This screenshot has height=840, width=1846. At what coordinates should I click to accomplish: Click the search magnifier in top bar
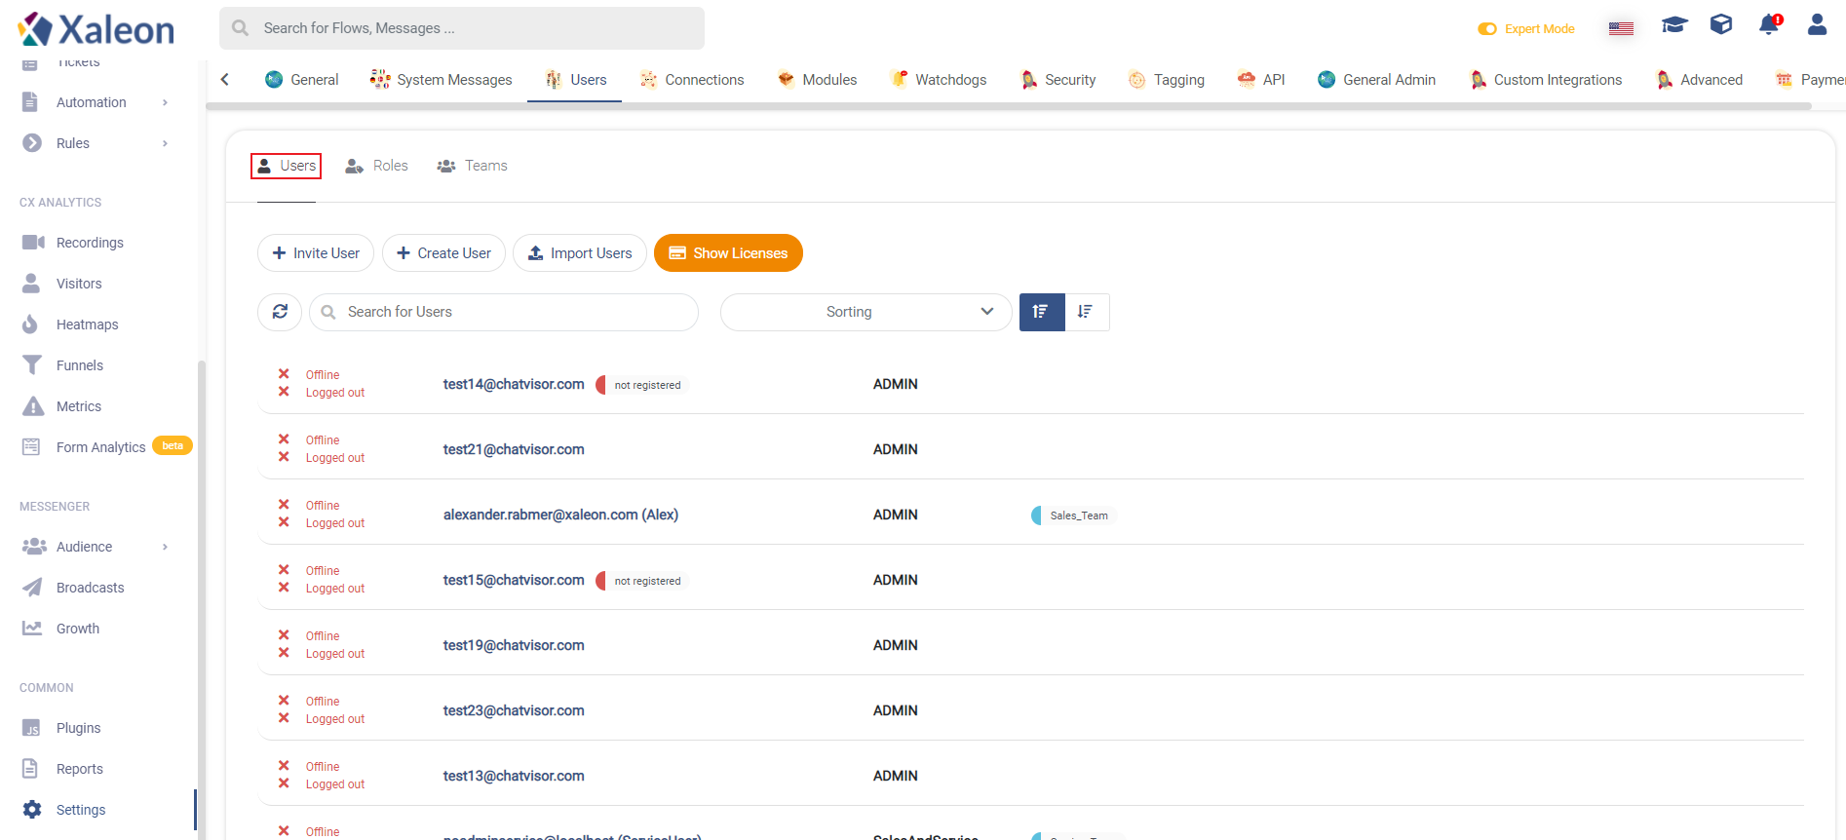pyautogui.click(x=241, y=28)
